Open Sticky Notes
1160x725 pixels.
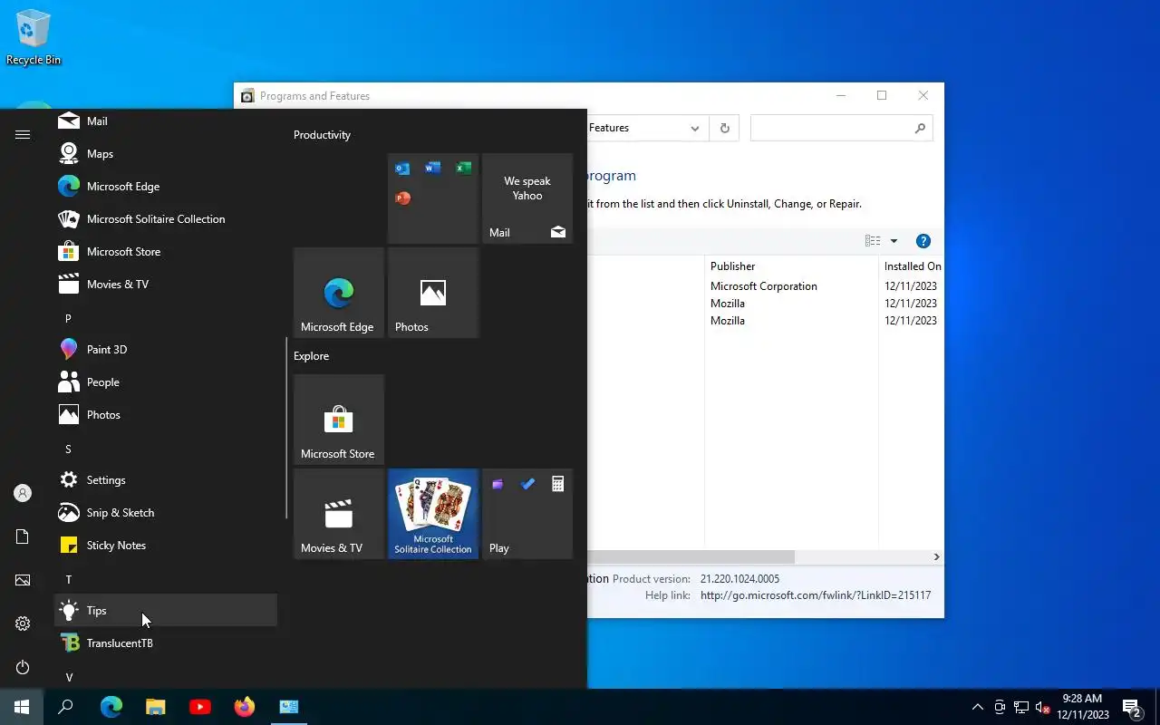pyautogui.click(x=166, y=546)
